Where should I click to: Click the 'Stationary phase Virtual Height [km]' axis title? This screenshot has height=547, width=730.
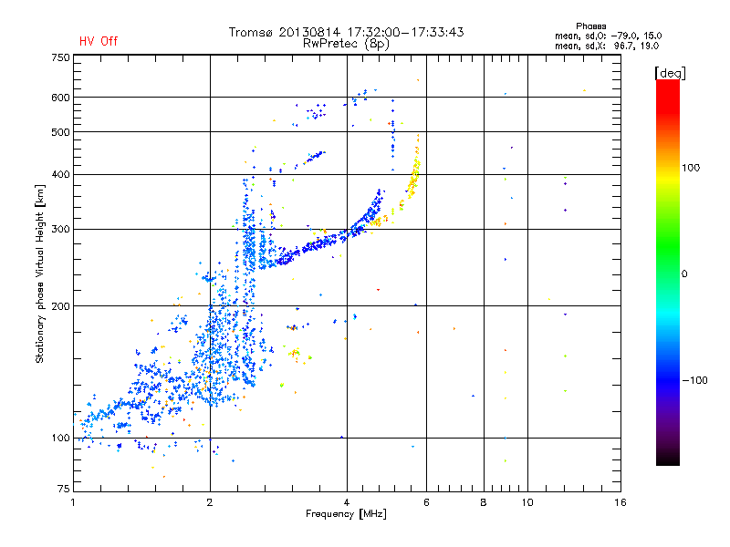pyautogui.click(x=39, y=273)
